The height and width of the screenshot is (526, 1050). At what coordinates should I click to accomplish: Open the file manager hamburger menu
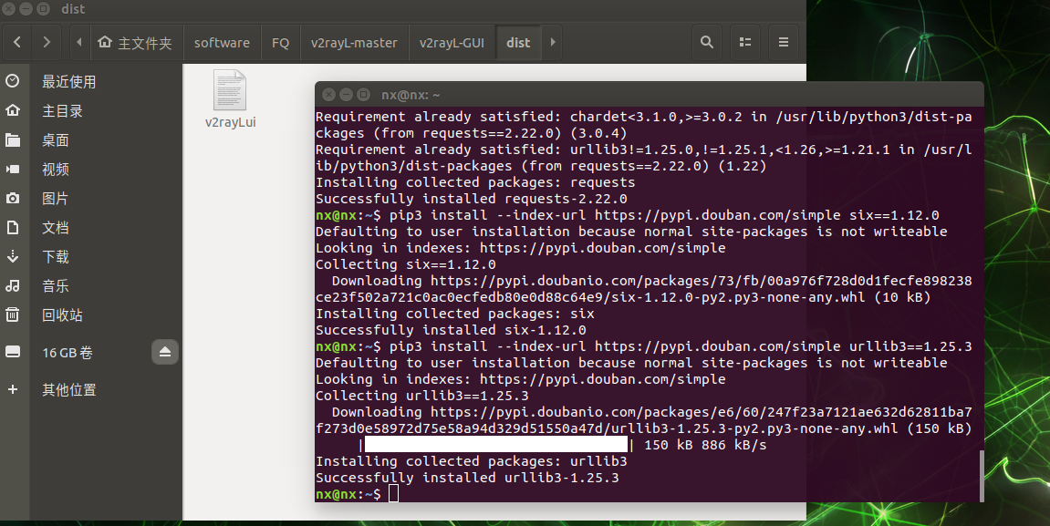[x=783, y=42]
